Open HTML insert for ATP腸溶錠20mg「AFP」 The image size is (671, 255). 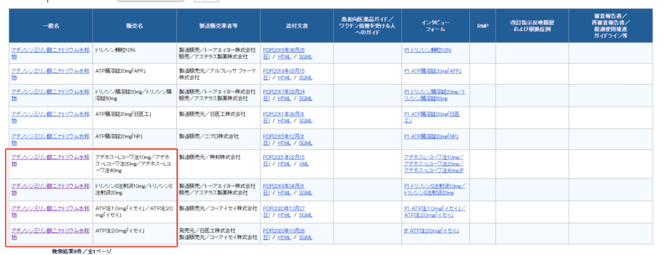click(284, 78)
